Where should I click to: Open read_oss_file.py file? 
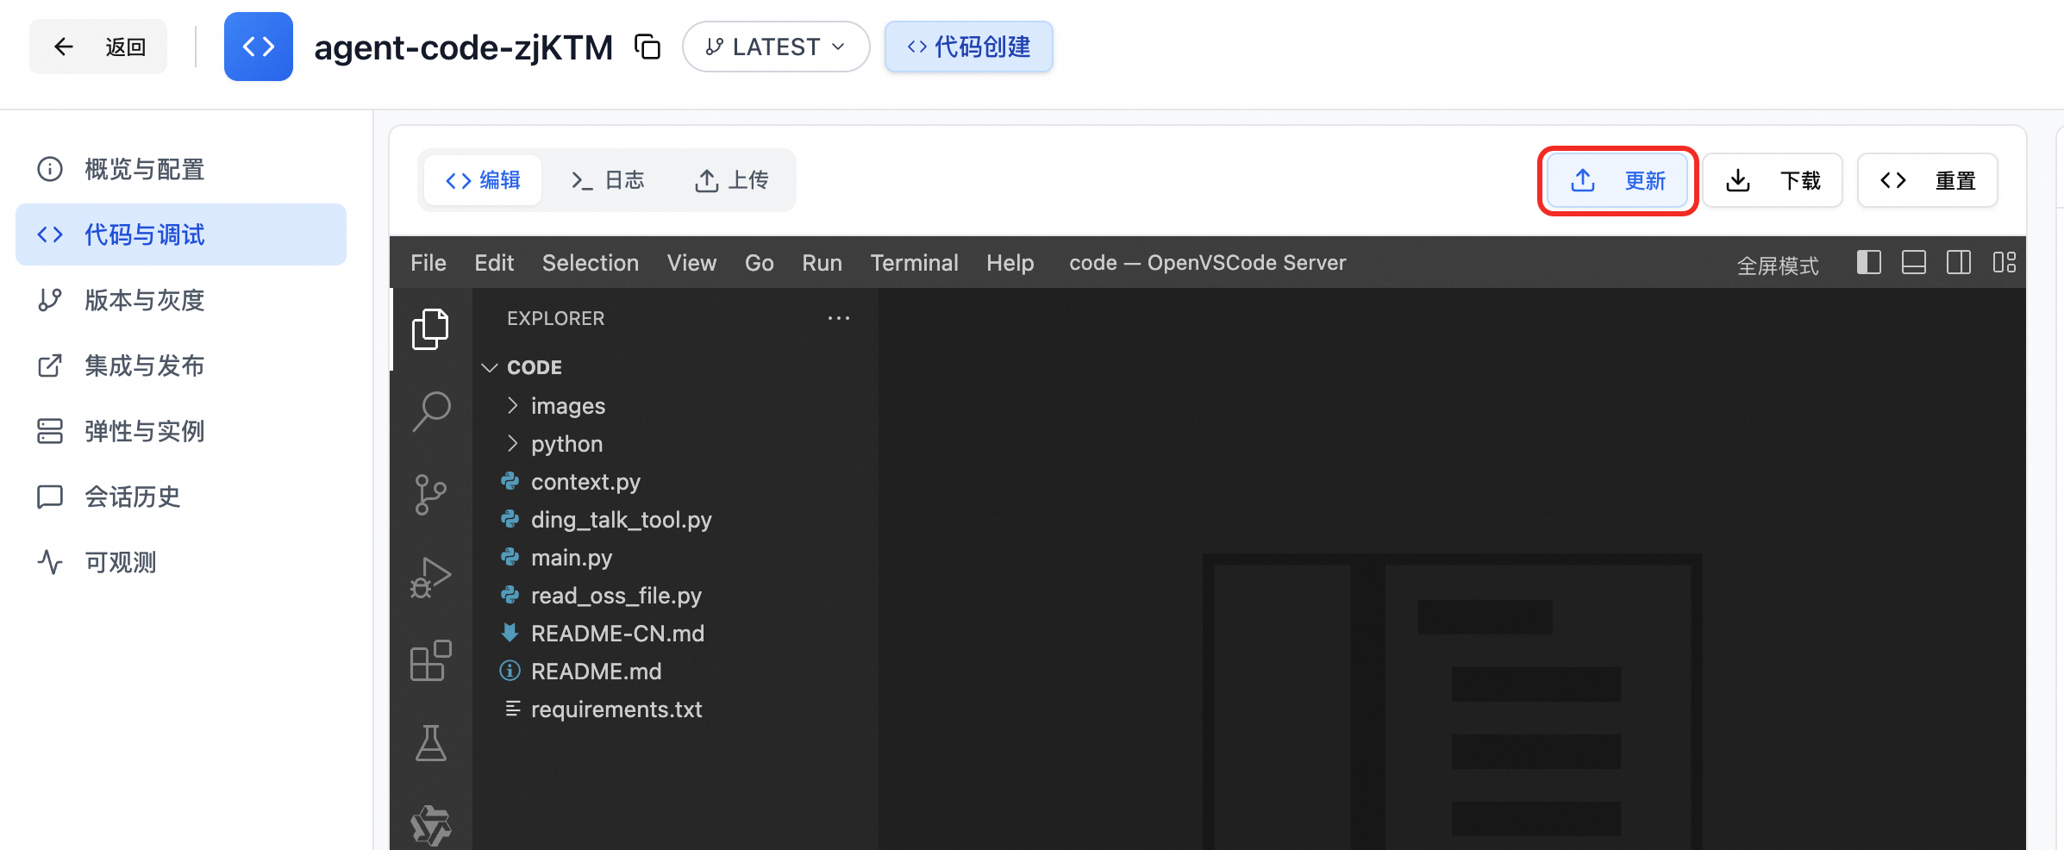(676, 595)
